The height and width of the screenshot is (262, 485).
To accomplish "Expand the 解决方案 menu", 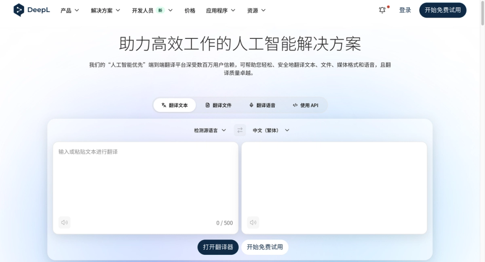I will point(105,10).
